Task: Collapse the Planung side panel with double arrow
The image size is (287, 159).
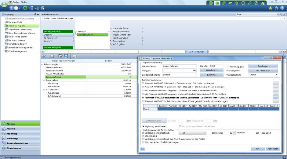Action: (38, 14)
